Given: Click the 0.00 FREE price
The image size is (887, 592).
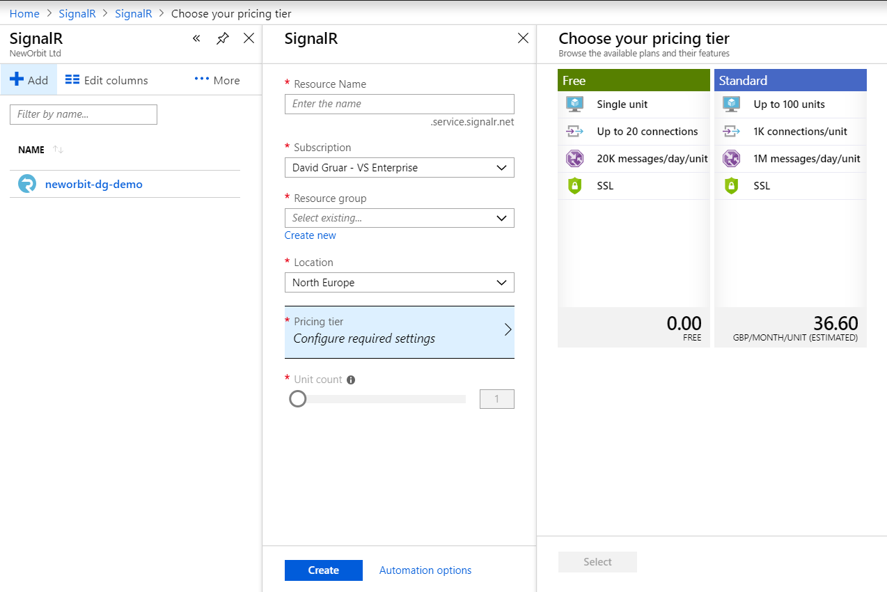Looking at the screenshot, I should (684, 327).
